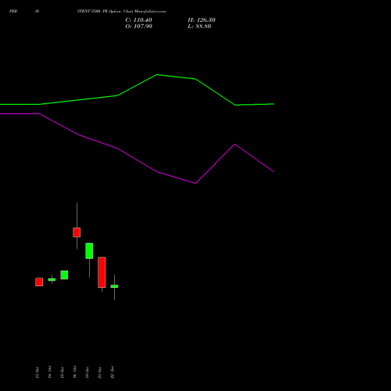
Task: Click the open value O: 107.90
Action: click(x=138, y=27)
